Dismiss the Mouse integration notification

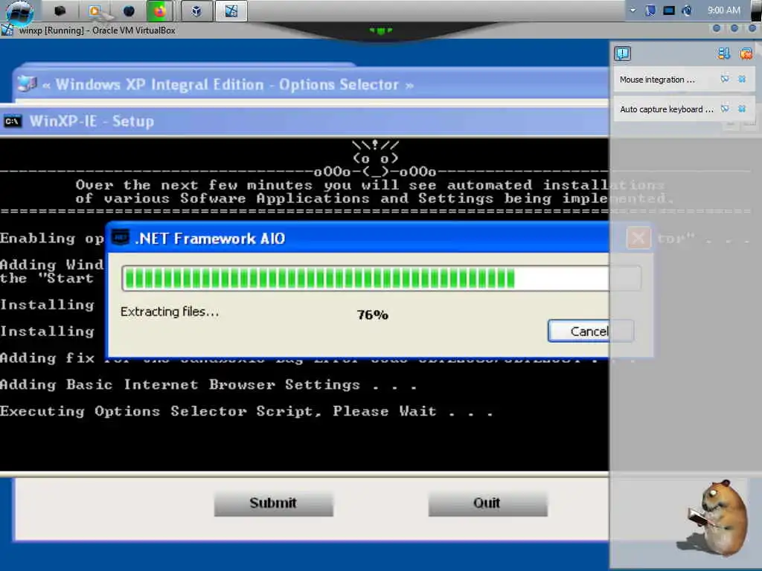click(742, 79)
